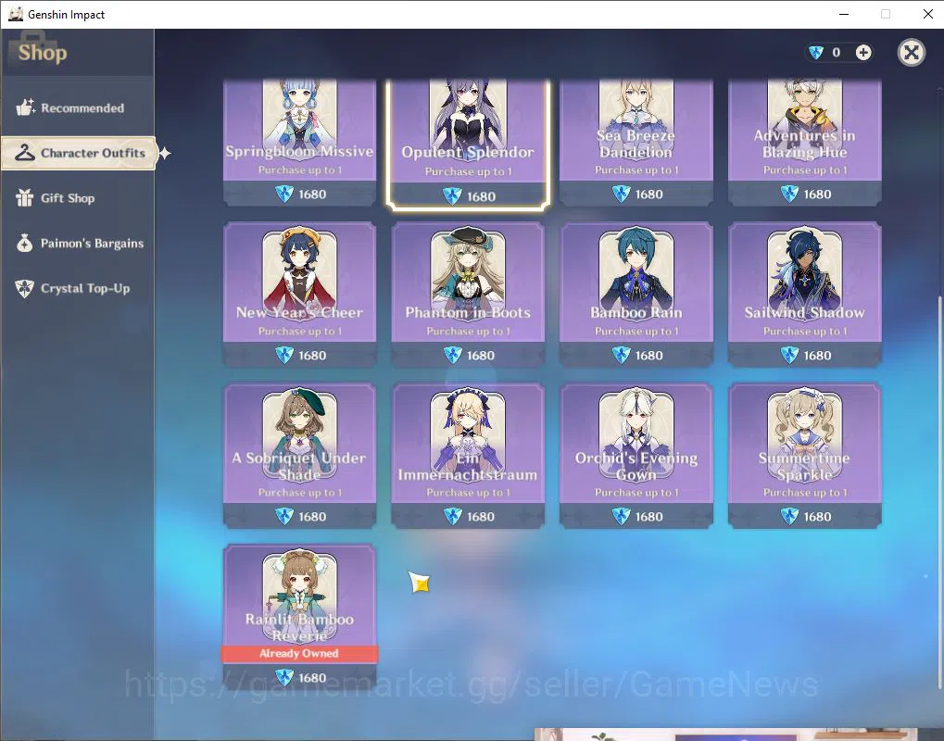The width and height of the screenshot is (944, 741).
Task: Click the 1680 price under Springbloom Missive
Action: (312, 195)
